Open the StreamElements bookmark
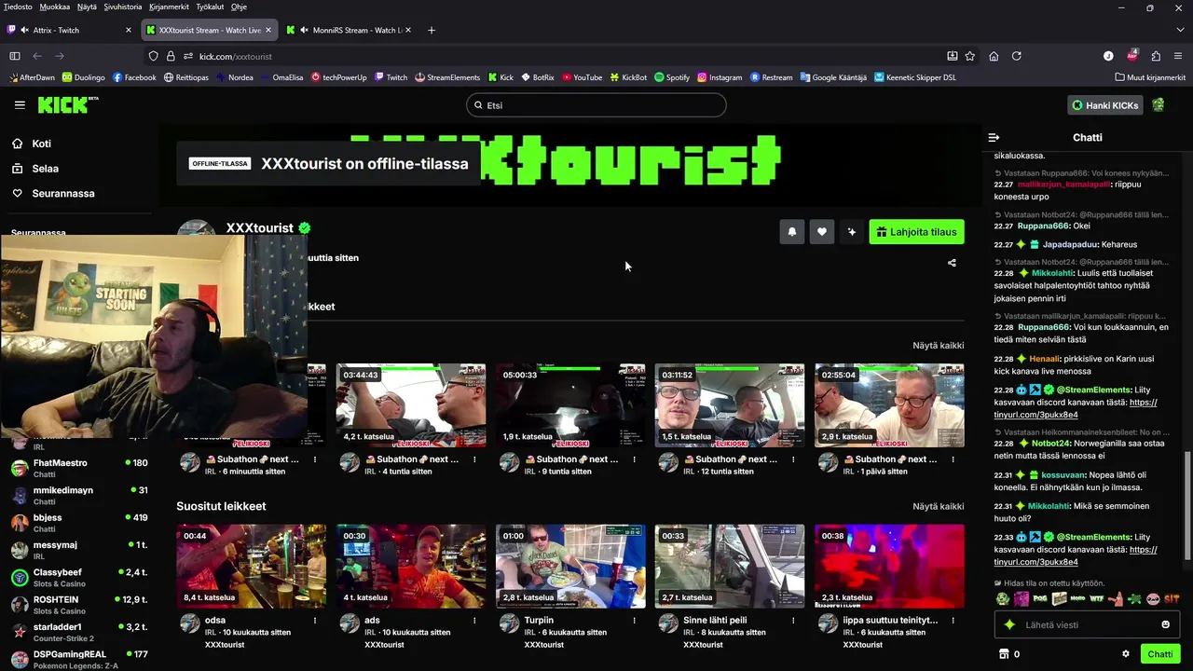The image size is (1193, 671). coord(447,77)
